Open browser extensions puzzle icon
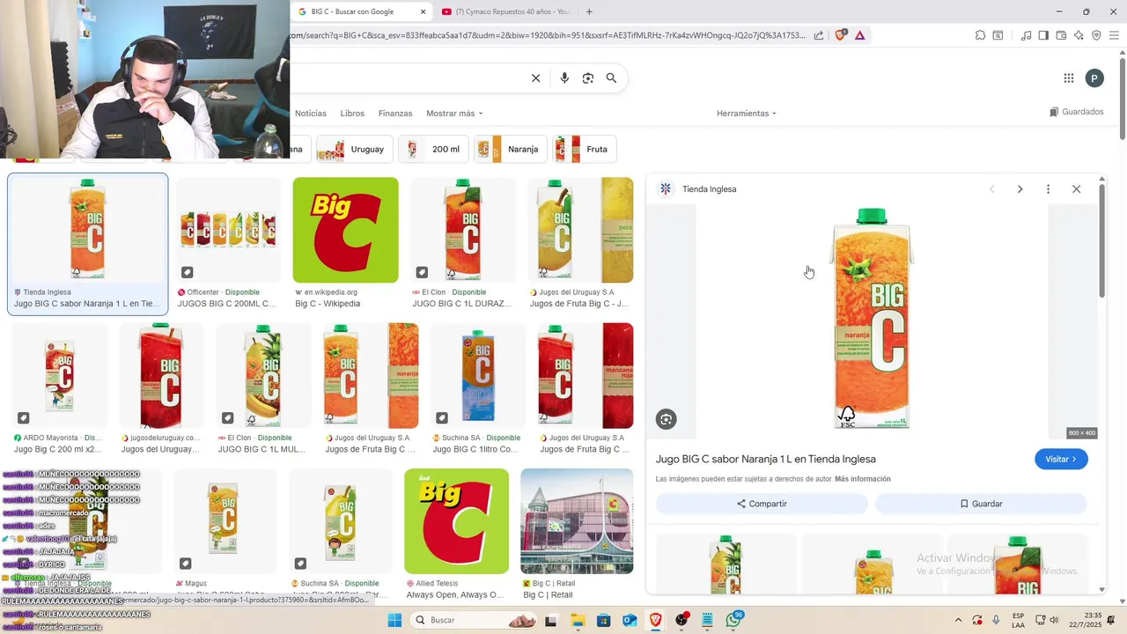This screenshot has height=634, width=1127. point(980,35)
